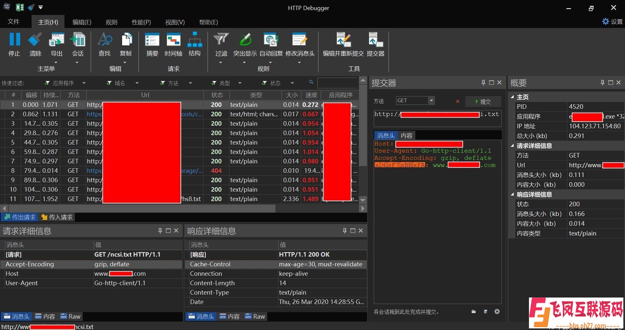Pin the 概要 panel
Viewport: 625px width, 330px height.
603,83
